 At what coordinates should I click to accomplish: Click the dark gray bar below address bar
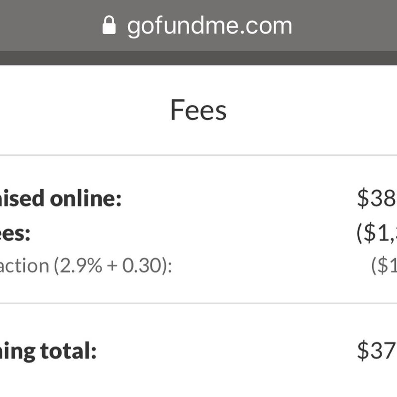tap(198, 58)
